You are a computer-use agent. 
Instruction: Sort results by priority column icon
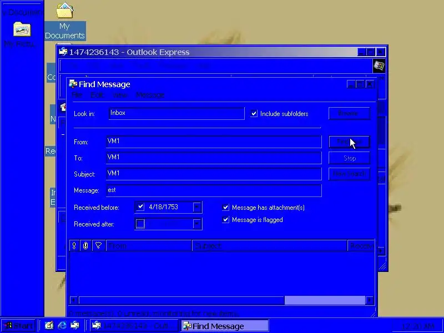(74, 246)
